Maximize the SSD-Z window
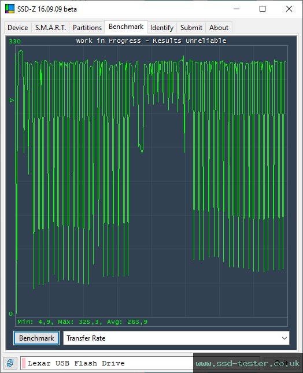Image resolution: width=303 pixels, height=373 pixels. pyautogui.click(x=263, y=9)
